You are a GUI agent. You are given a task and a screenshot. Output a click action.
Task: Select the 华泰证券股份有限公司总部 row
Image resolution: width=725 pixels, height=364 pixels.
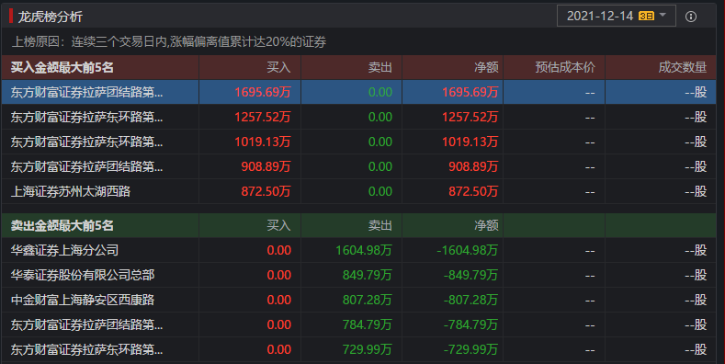pyautogui.click(x=358, y=275)
